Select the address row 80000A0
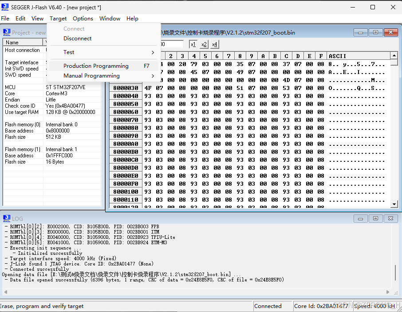Viewport: 402px width, 312px height. coord(126,144)
